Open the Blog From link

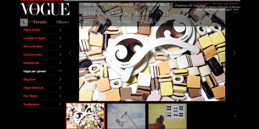point(30,79)
